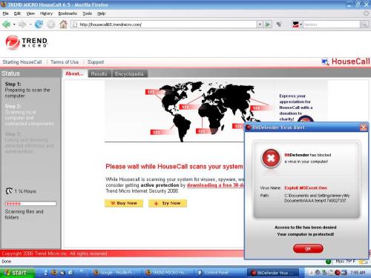Click the search magnifier button
Image resolution: width=371 pixels, height=278 pixels.
[x=364, y=24]
